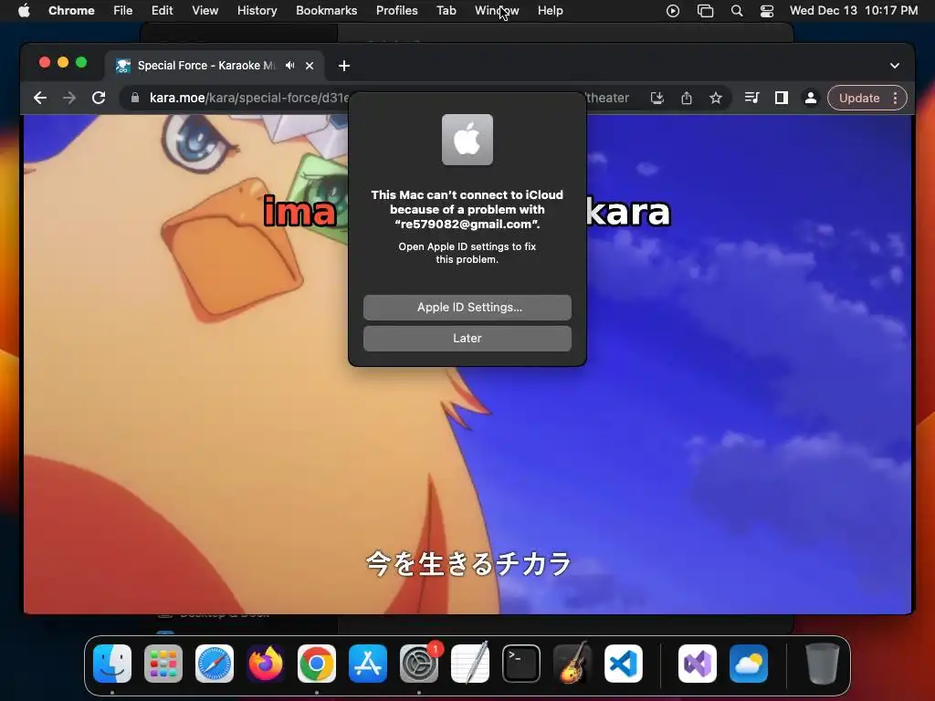Open the Edit menu

[162, 11]
